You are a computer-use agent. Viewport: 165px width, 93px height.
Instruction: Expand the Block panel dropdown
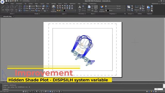tap(93, 14)
